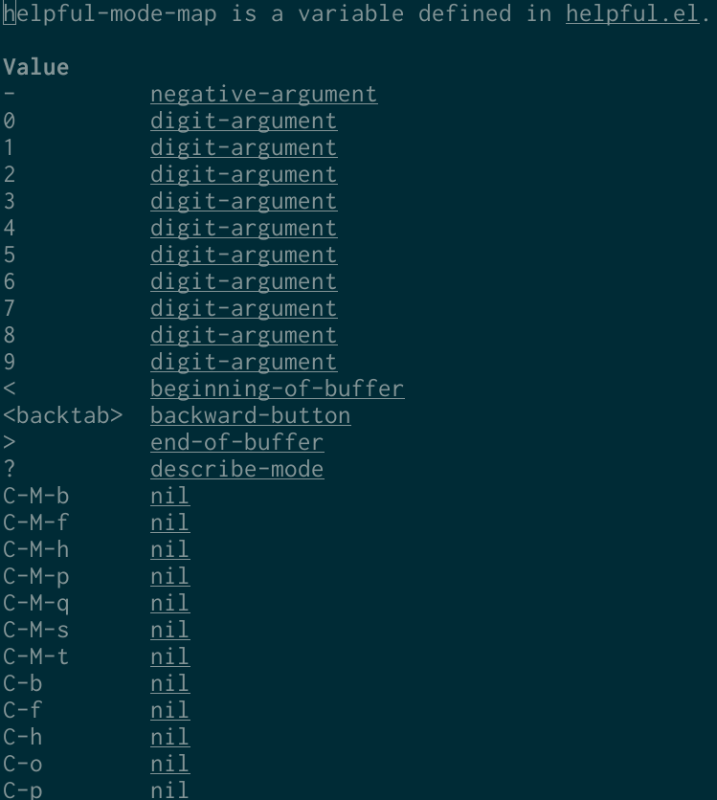Open digit-argument link for key 3
The image size is (717, 800).
[244, 202]
